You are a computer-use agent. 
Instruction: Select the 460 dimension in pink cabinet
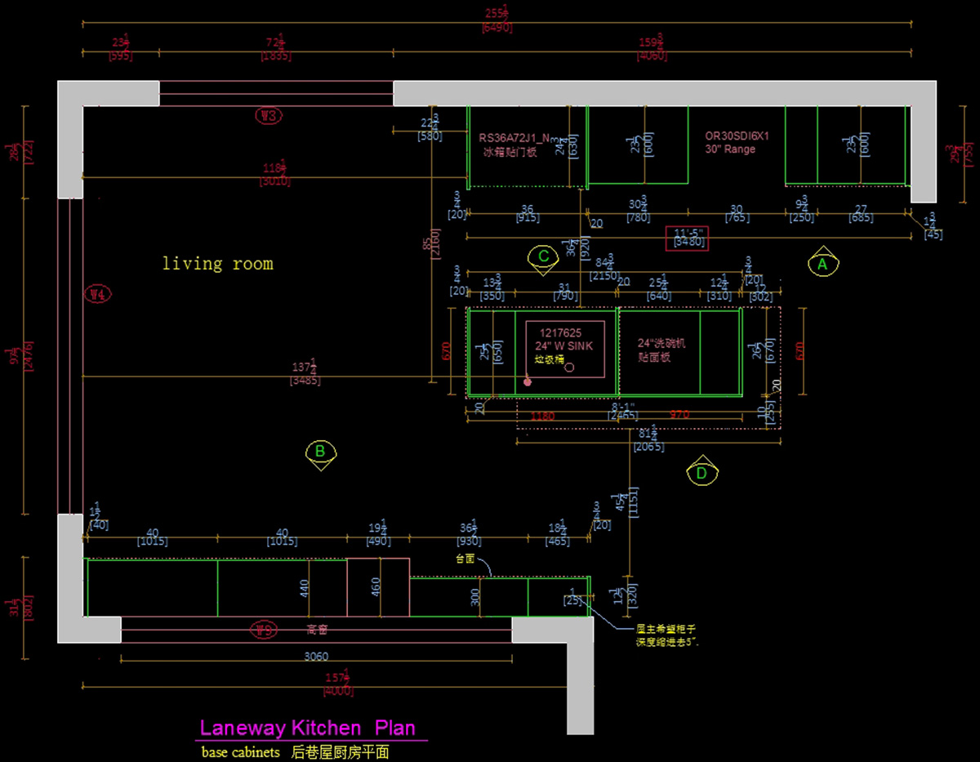click(376, 587)
